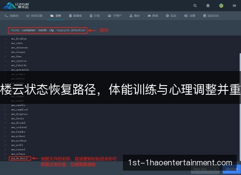Viewport: 241px width, 175px height.
Task: Click the nms_isolated line
Action: click(x=19, y=128)
